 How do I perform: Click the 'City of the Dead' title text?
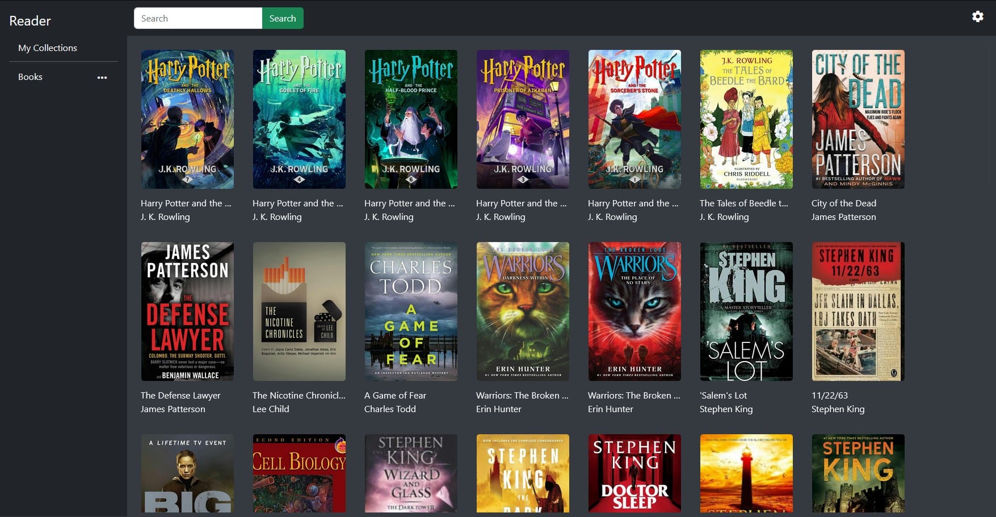[x=844, y=203]
